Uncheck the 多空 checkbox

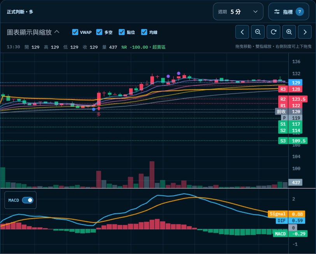pos(99,32)
